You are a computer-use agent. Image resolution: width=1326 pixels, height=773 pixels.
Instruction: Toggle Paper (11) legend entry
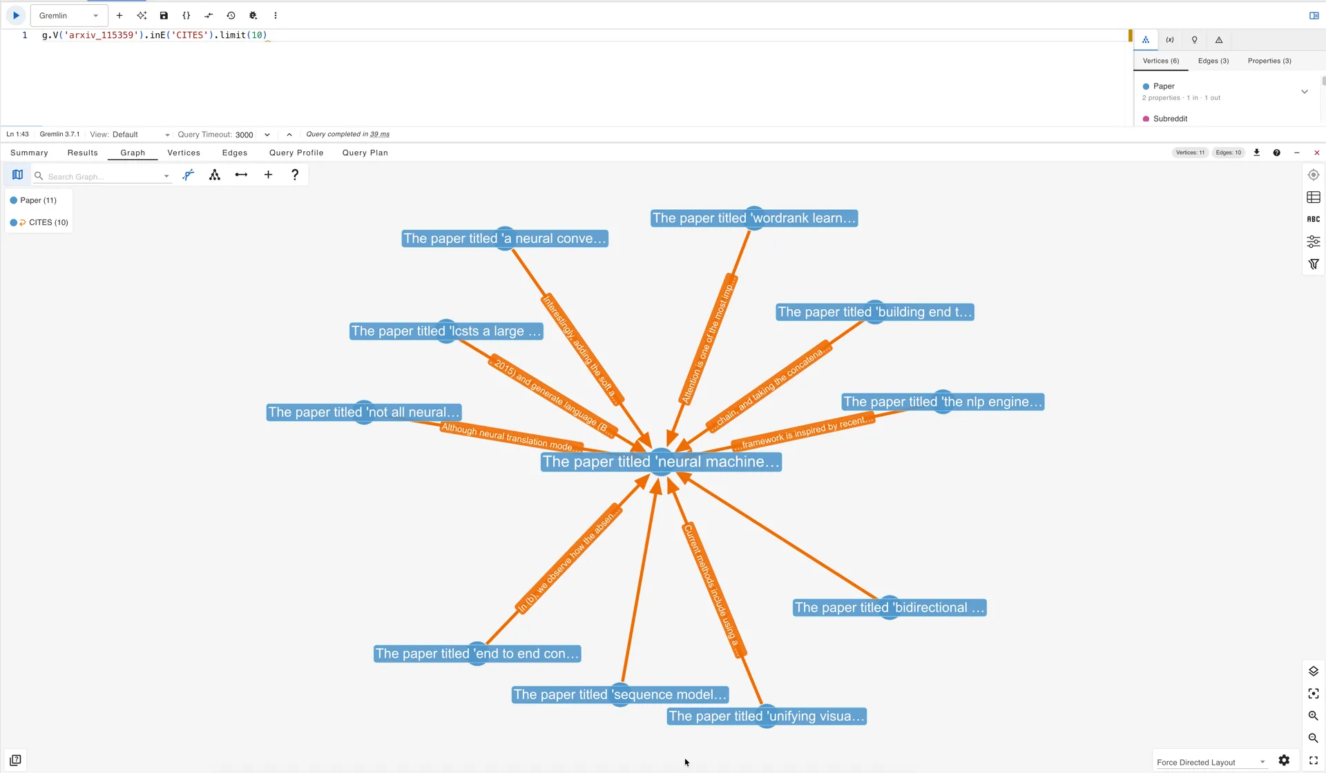33,200
